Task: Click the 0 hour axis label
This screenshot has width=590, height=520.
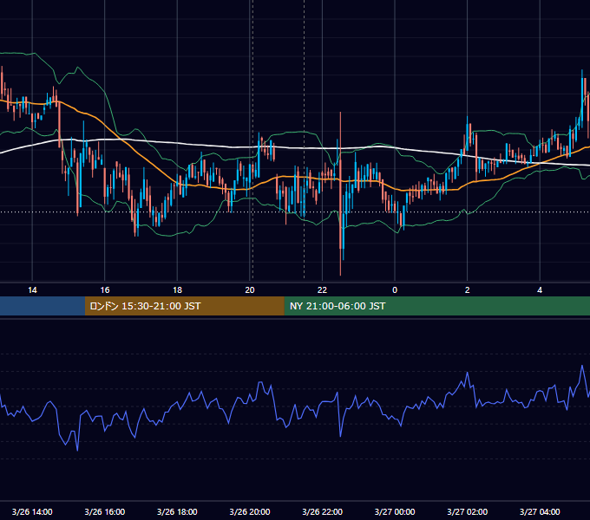Action: click(395, 290)
